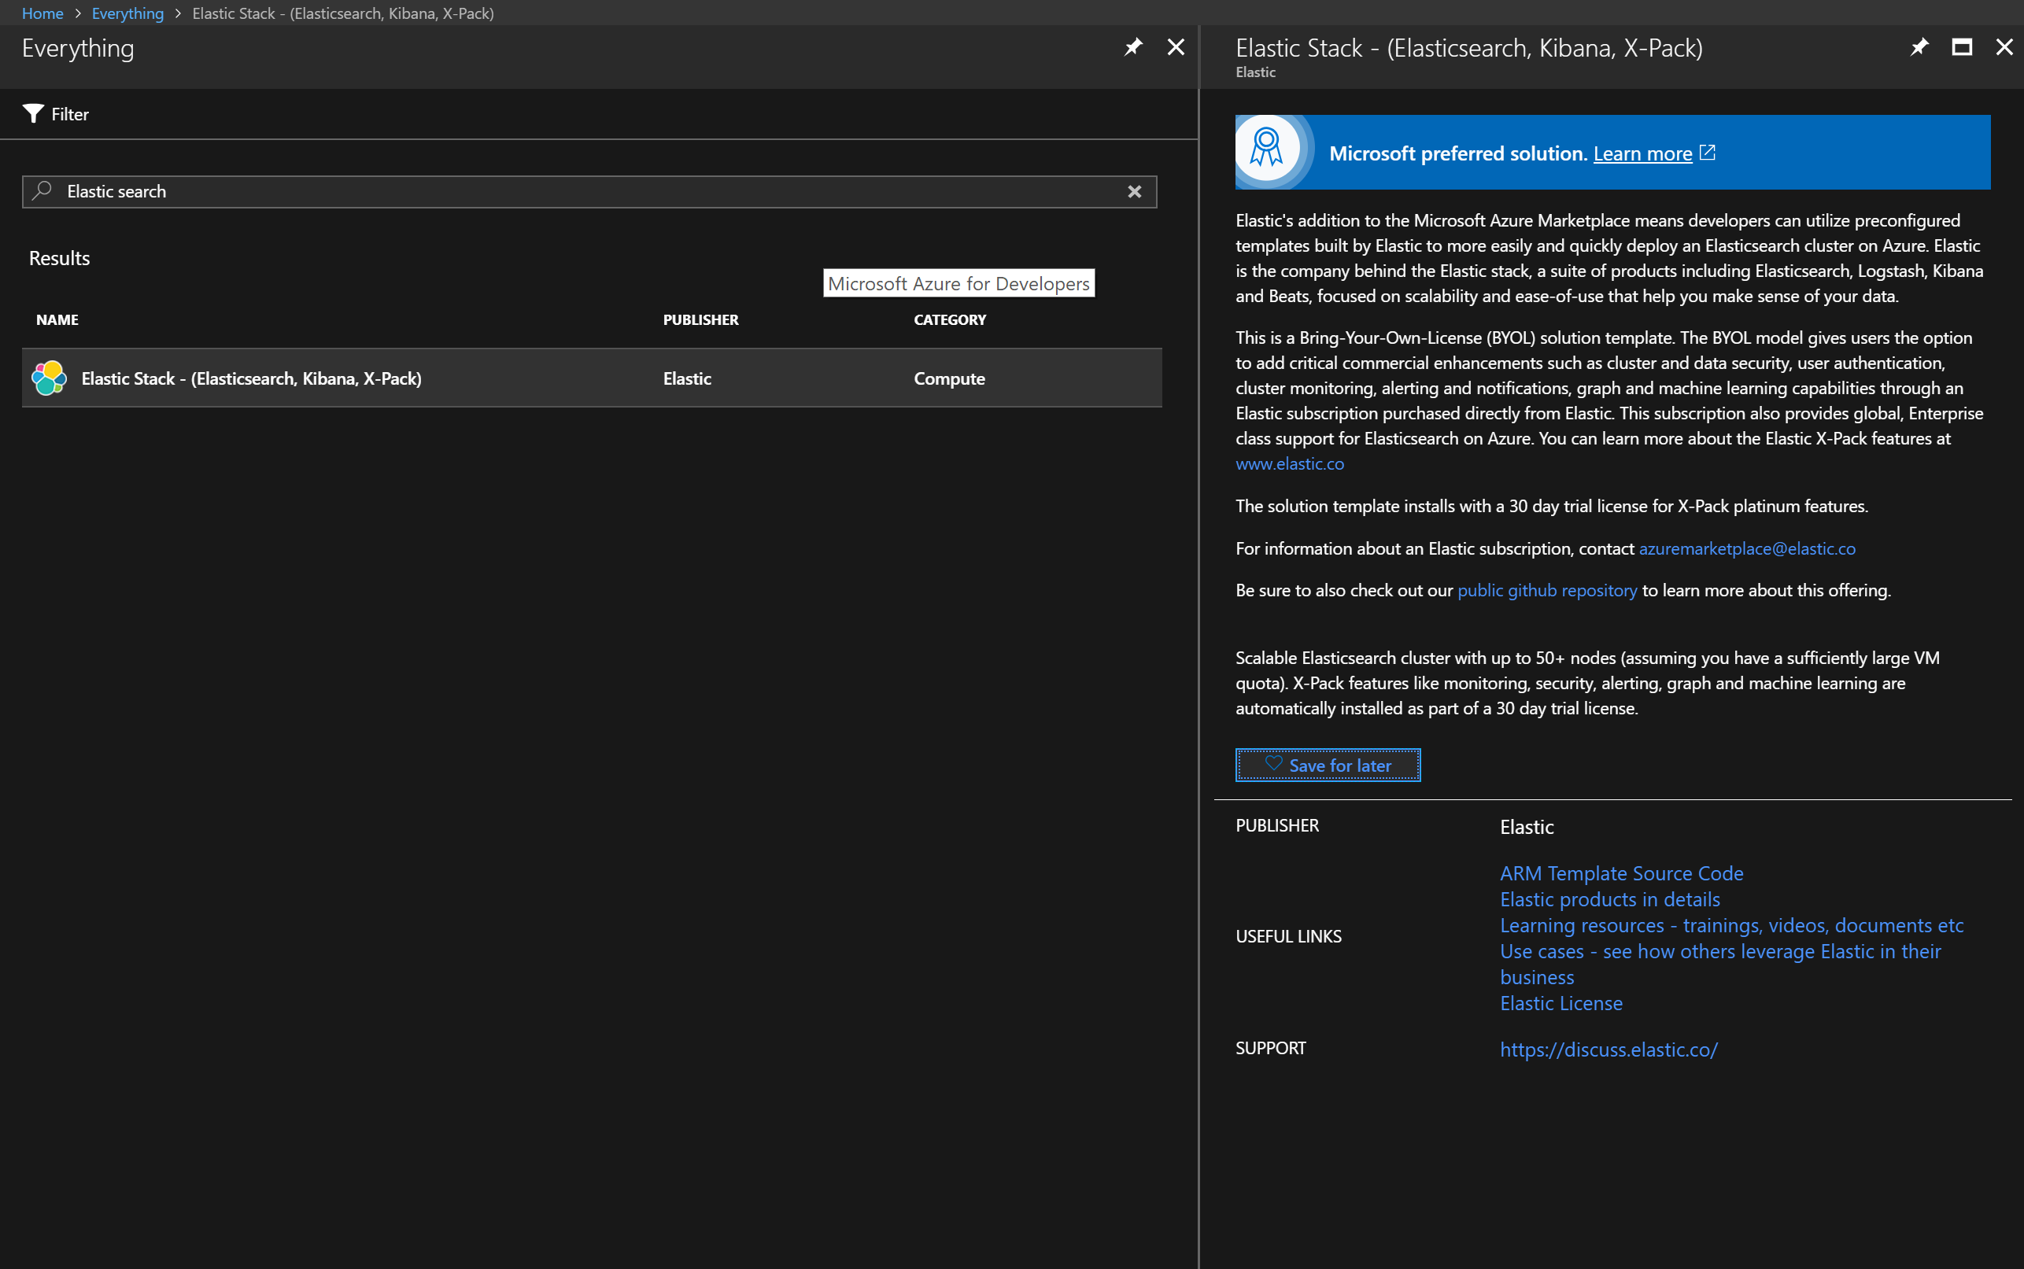
Task: Click inside the Elastic search input field
Action: click(x=589, y=191)
